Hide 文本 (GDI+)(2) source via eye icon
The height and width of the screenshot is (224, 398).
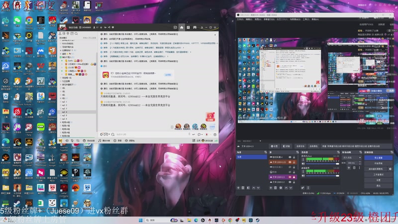[x=290, y=162]
